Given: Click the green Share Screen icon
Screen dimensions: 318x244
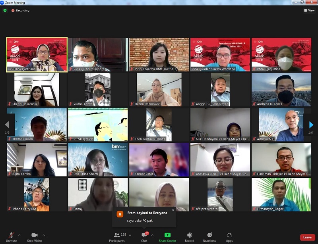Looking at the screenshot, I should coord(167,235).
